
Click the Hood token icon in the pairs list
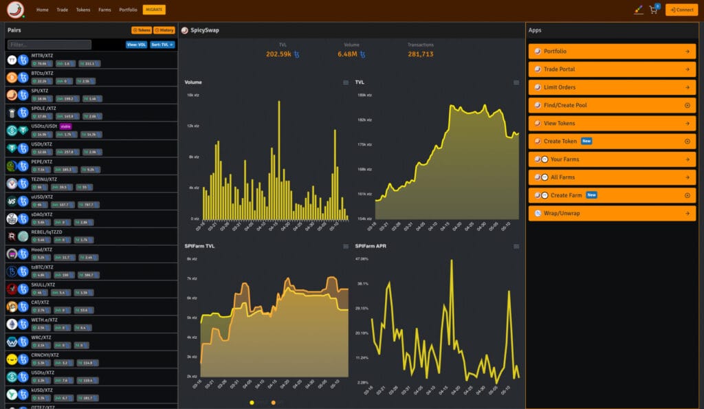pyautogui.click(x=12, y=254)
